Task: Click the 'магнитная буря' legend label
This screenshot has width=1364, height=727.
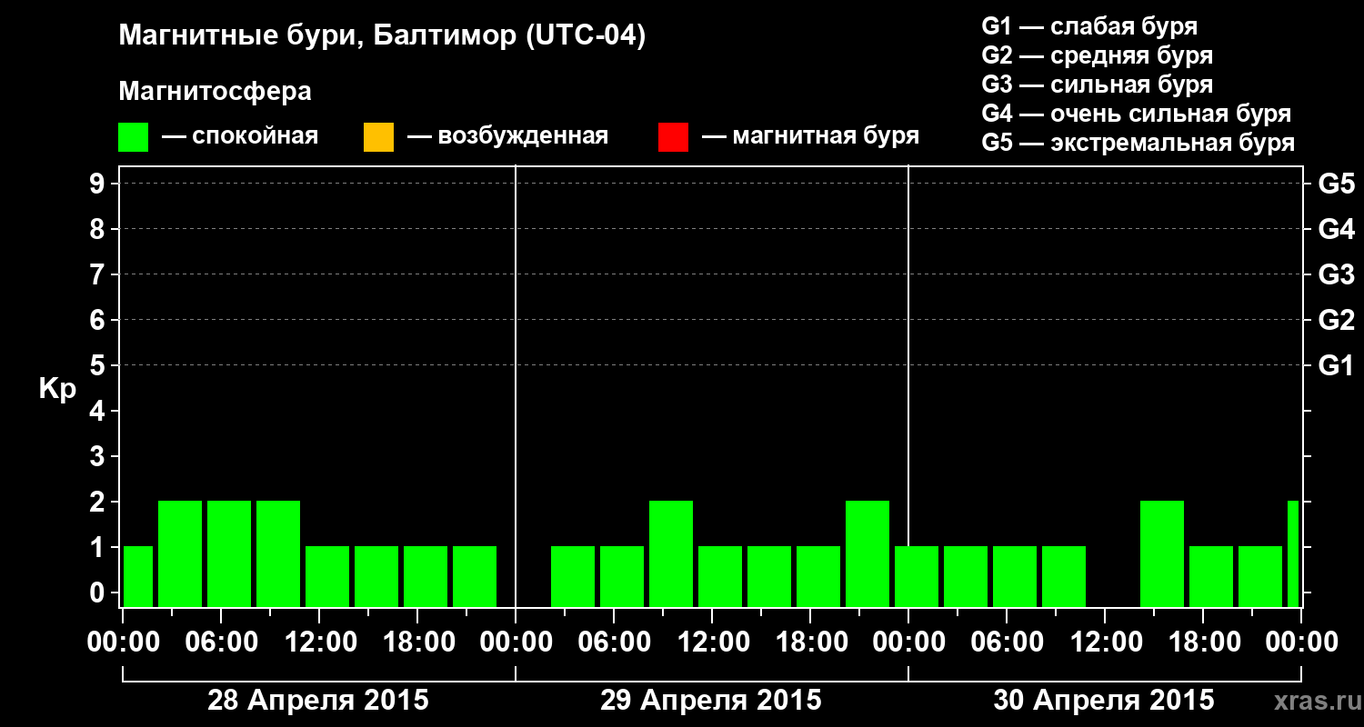Action: point(826,137)
